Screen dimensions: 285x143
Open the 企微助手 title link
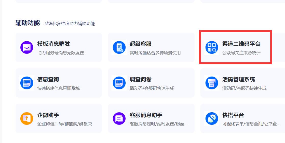pos(48,115)
